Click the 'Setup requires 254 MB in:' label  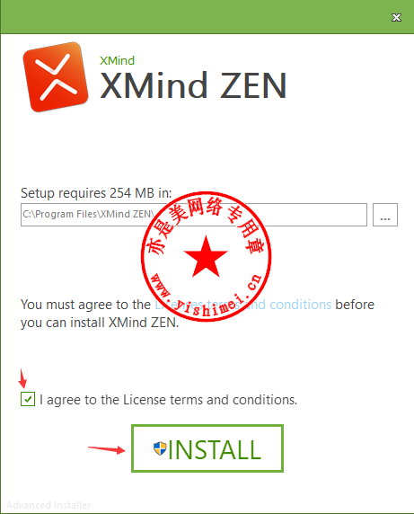[x=96, y=193]
